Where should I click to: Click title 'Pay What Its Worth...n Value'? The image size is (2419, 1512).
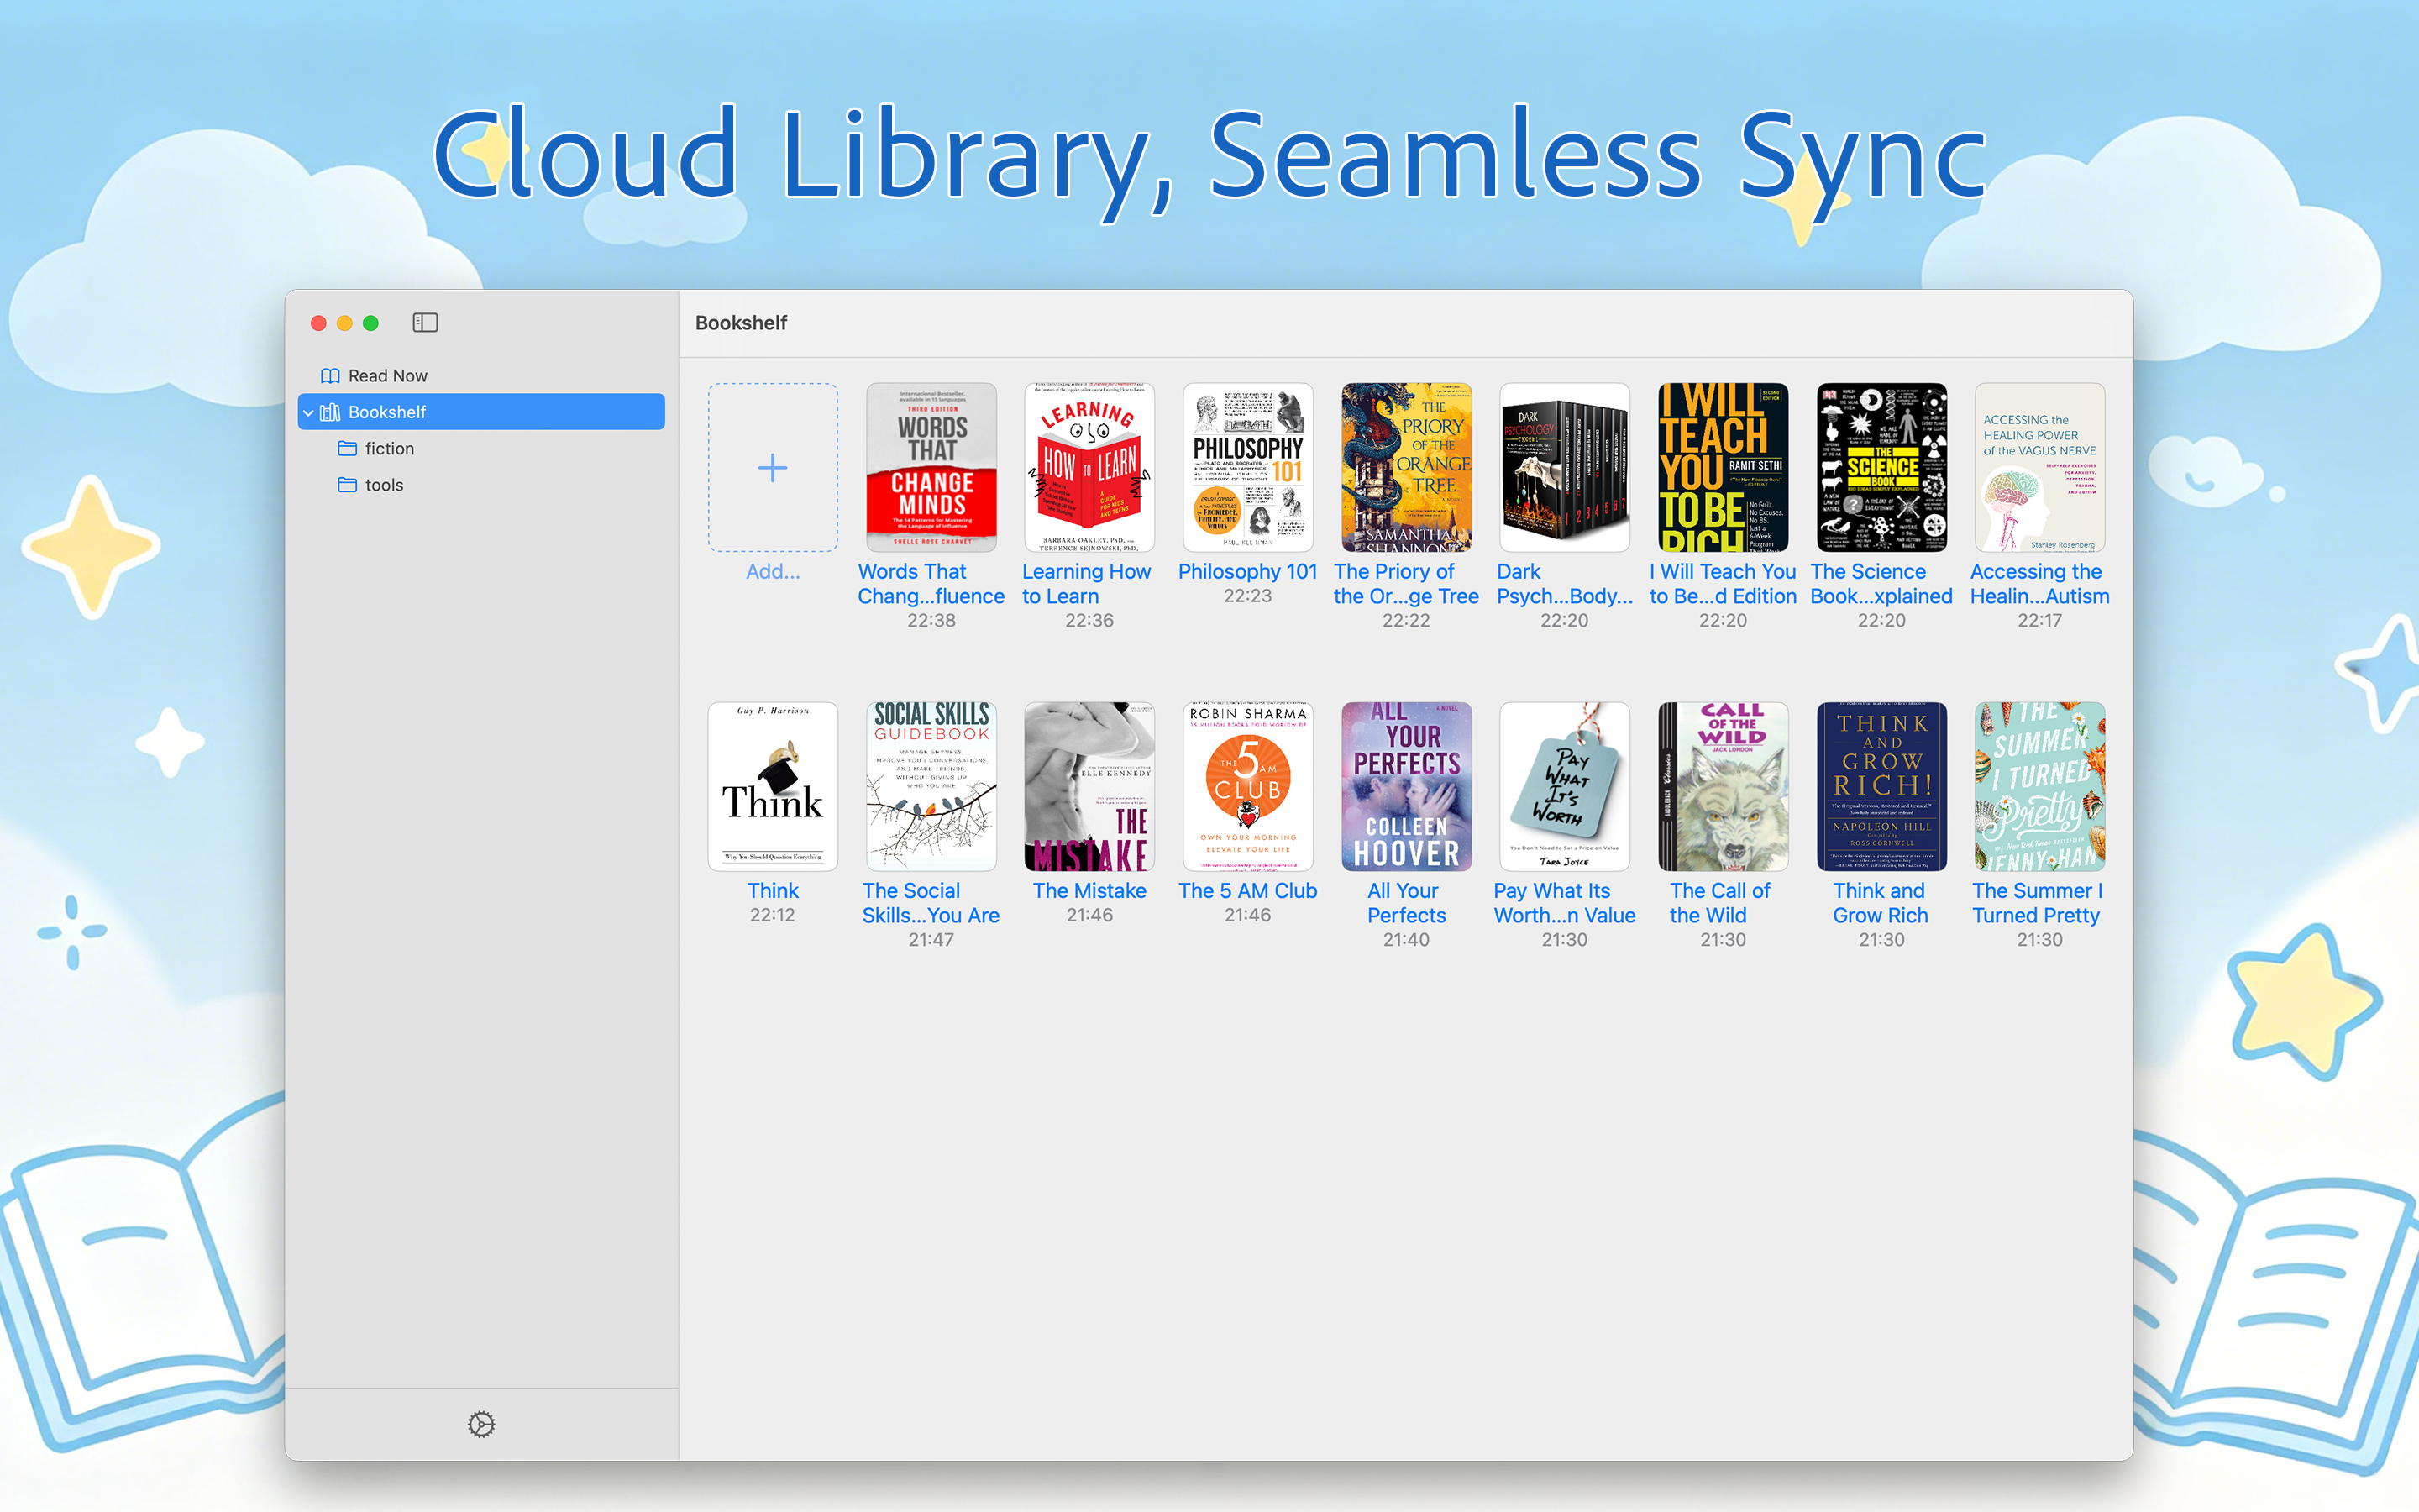[1564, 903]
